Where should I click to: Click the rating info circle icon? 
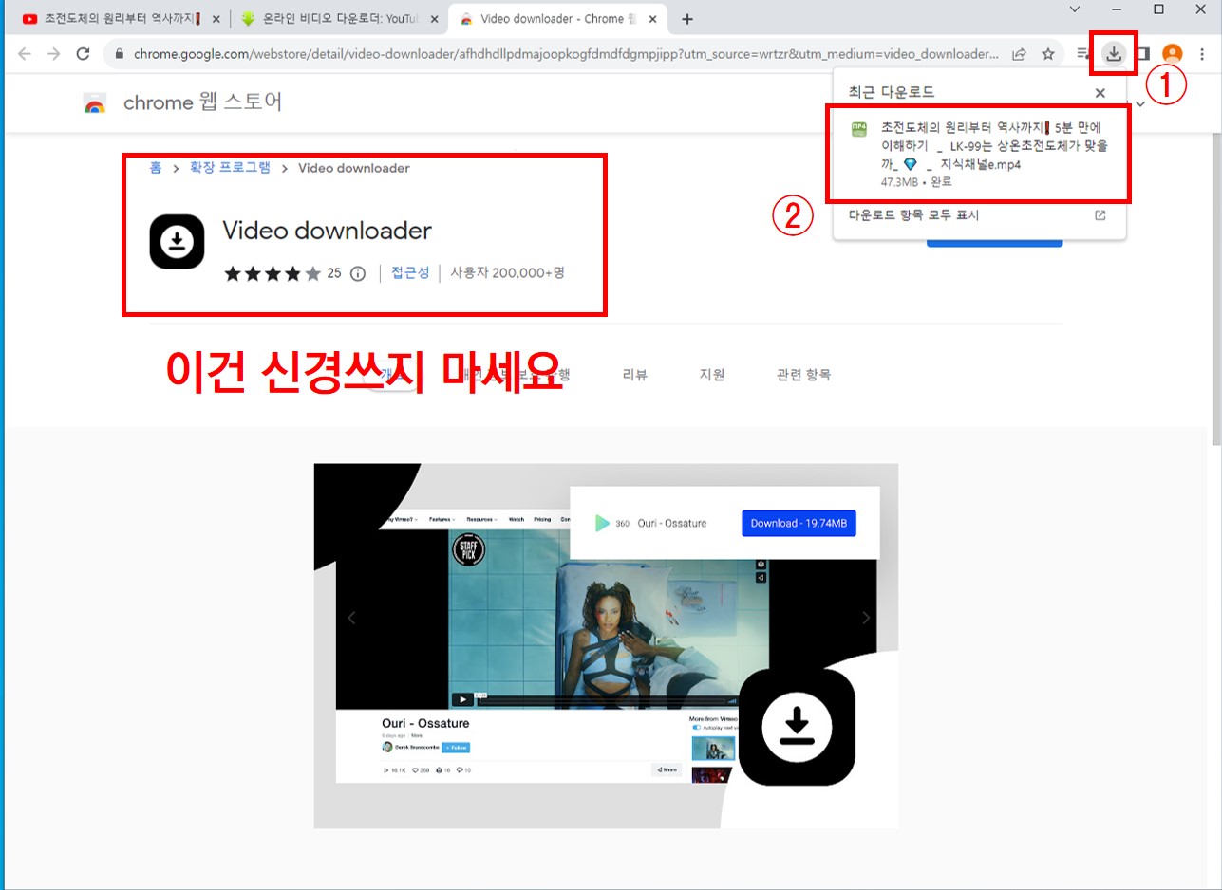coord(358,273)
